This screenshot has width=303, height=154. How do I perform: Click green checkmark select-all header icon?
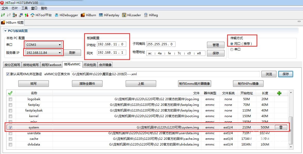[x=10, y=93]
